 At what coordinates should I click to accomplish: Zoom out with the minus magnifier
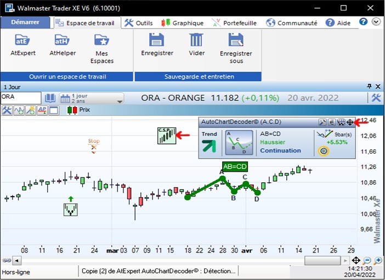pos(366,260)
